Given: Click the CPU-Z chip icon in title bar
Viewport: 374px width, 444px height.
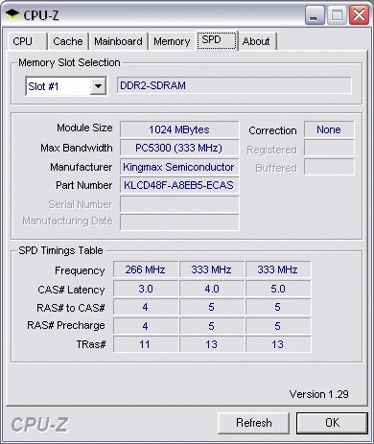Looking at the screenshot, I should [x=12, y=14].
